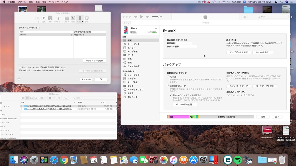Click the iTunes play button
This screenshot has height=166, width=296.
coord(142,17)
